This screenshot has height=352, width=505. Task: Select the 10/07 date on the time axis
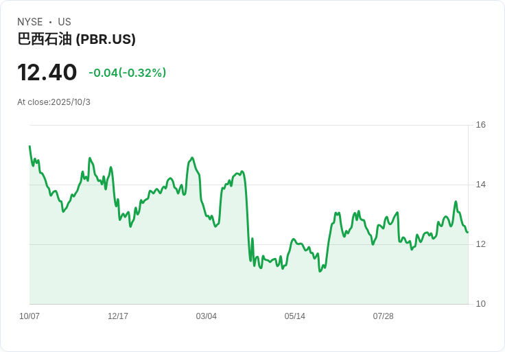click(x=30, y=316)
